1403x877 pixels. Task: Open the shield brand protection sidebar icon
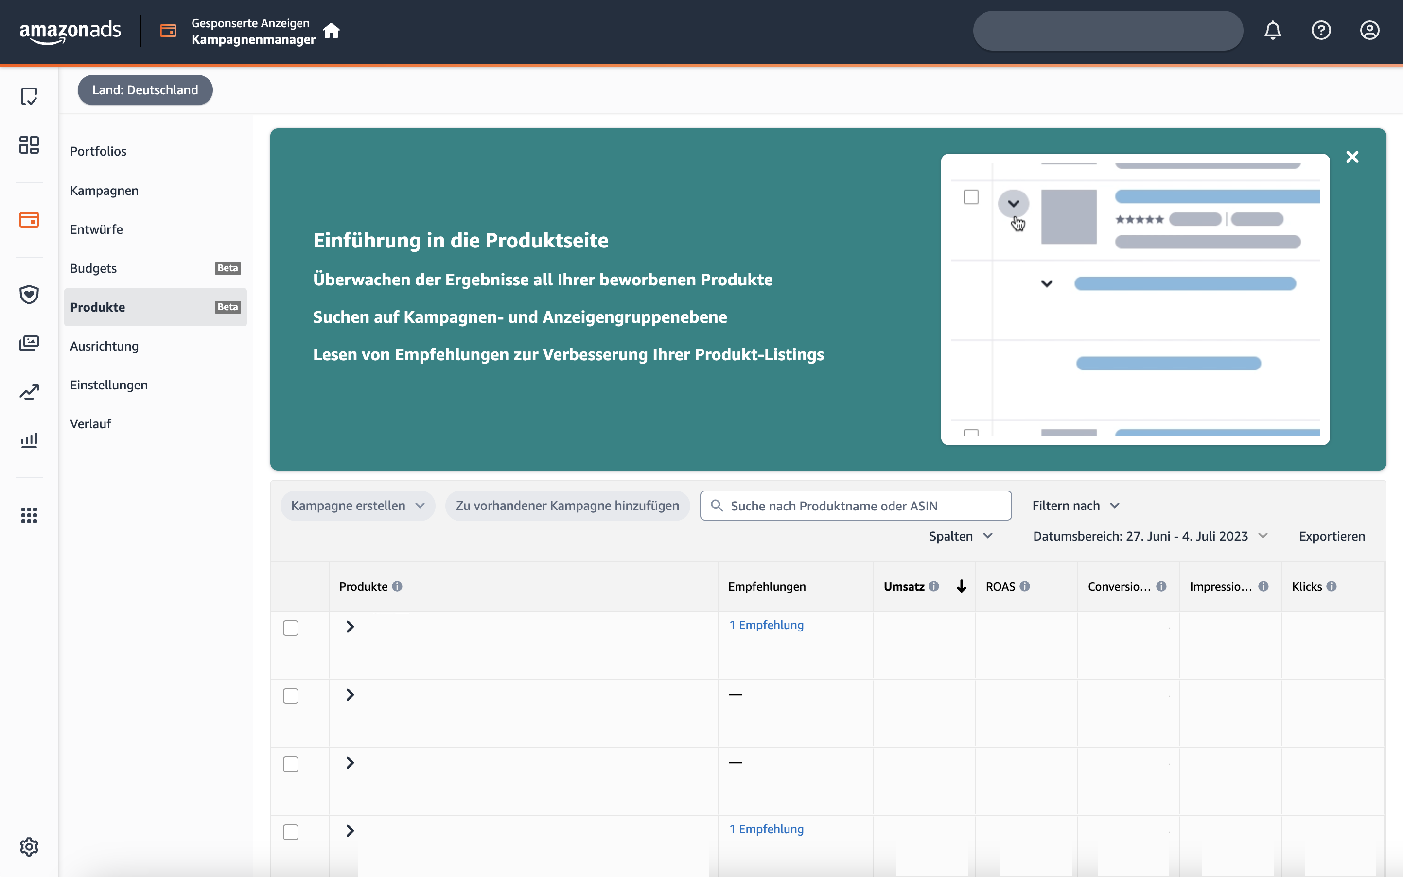point(29,295)
